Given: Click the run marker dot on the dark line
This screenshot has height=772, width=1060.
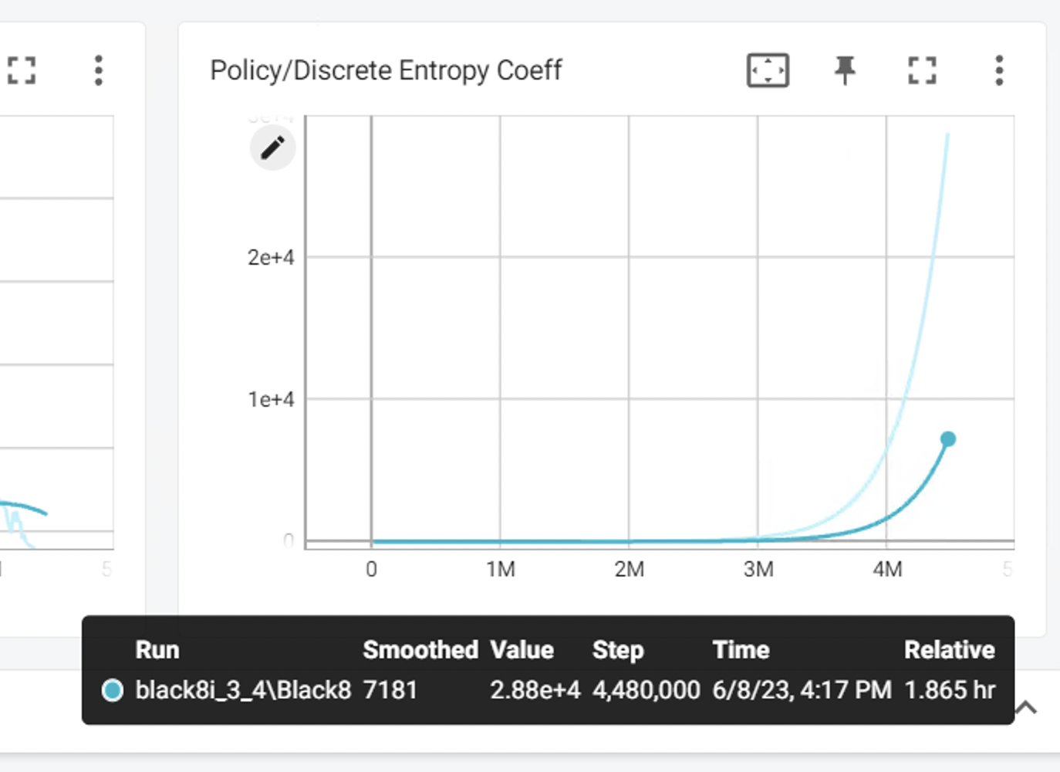Looking at the screenshot, I should (948, 438).
